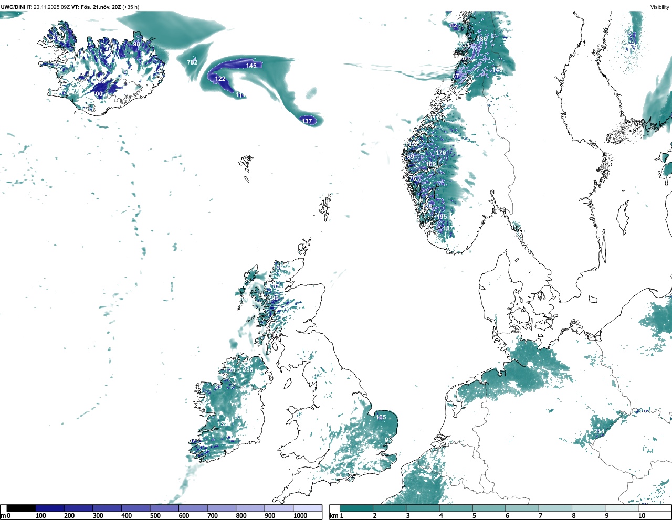This screenshot has width=672, height=520.
Task: Click the darkest teal 1–2 km legend swatch
Action: pyautogui.click(x=356, y=508)
